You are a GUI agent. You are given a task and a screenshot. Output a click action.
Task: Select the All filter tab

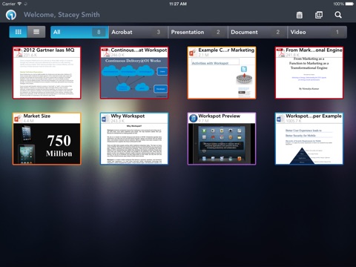coord(79,32)
